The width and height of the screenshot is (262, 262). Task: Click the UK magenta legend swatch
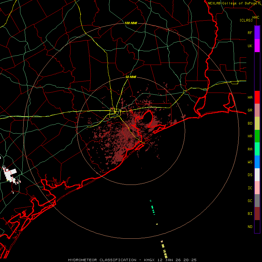[x=257, y=46]
